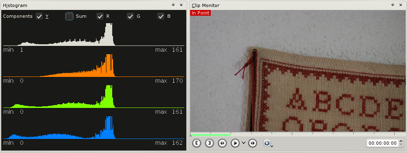Increase the timecode with up stepper
The height and width of the screenshot is (153, 407).
tap(401, 141)
